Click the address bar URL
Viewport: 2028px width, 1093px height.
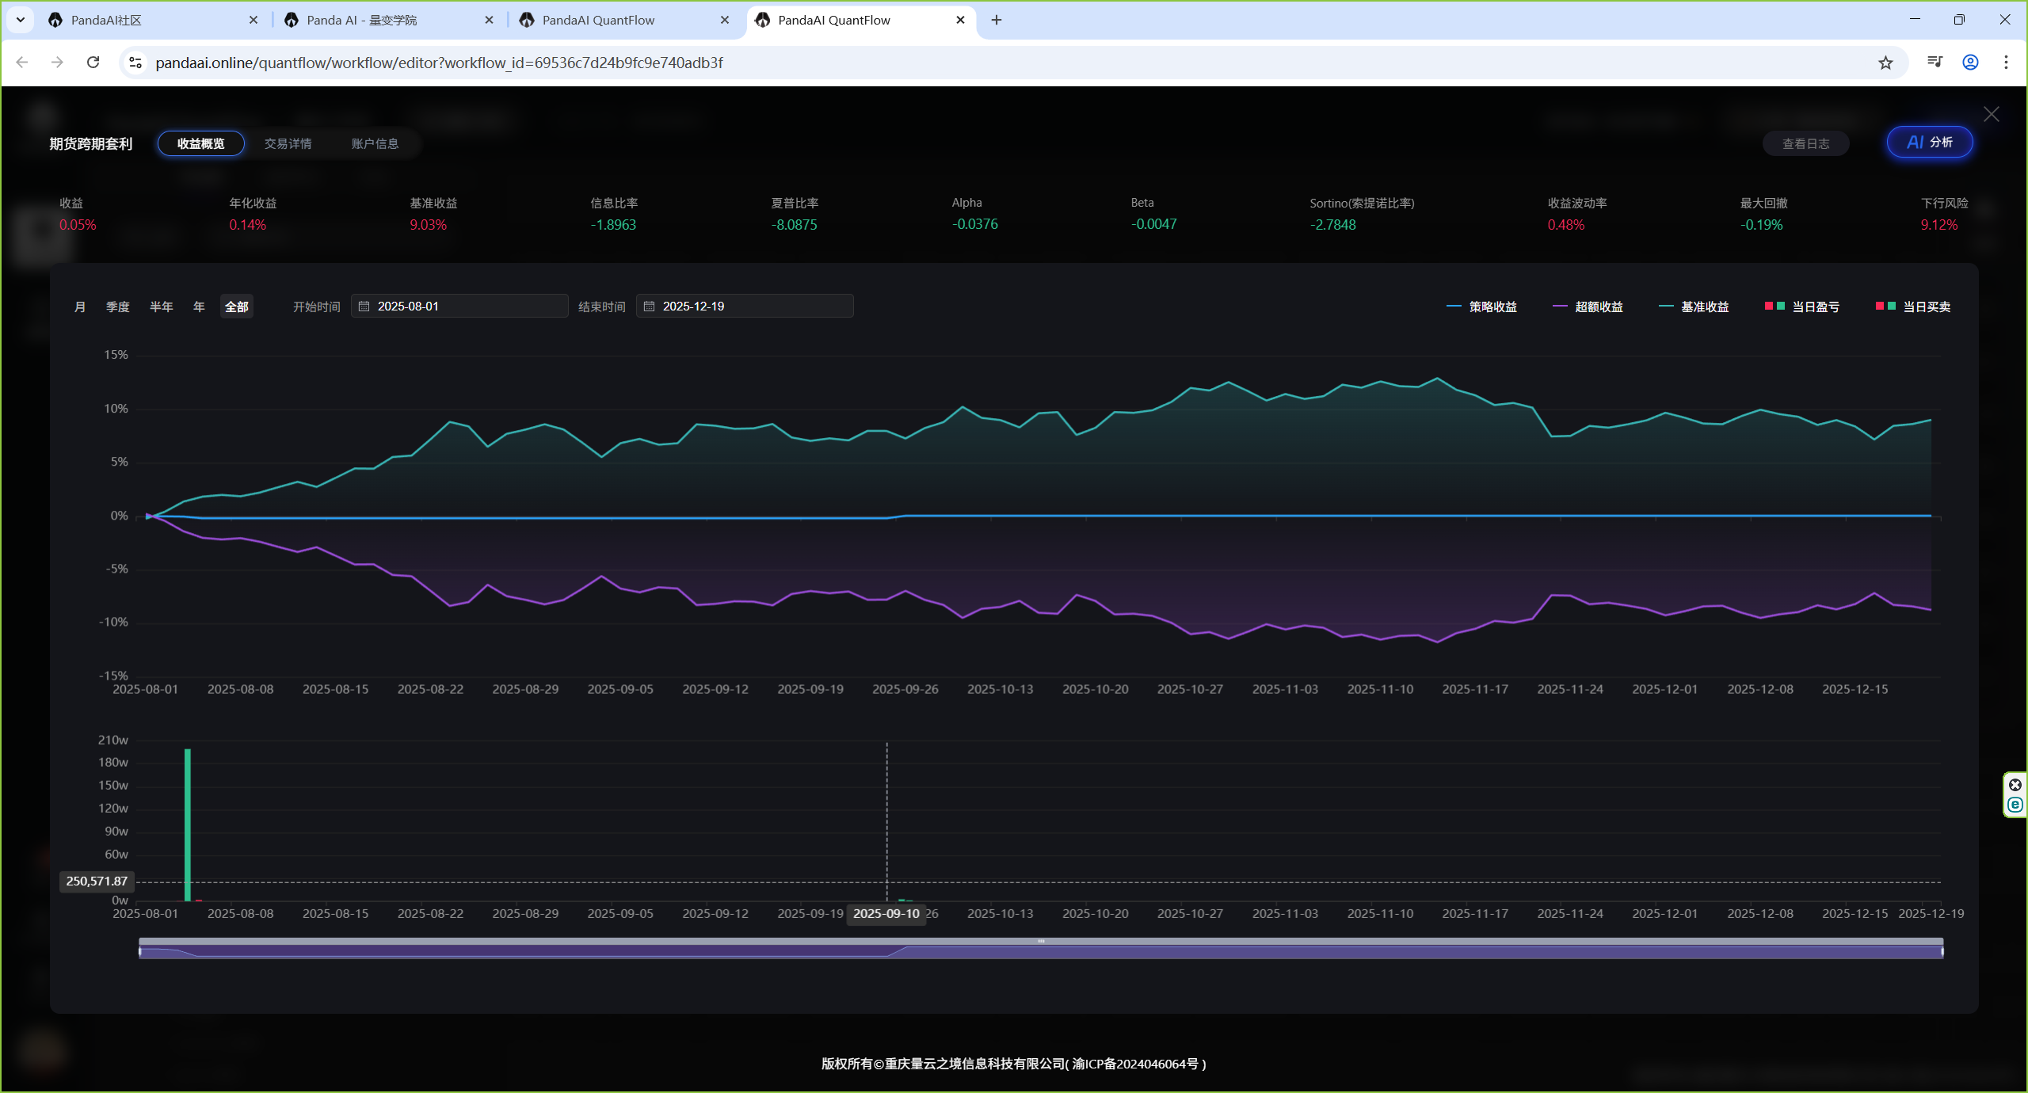pos(439,63)
